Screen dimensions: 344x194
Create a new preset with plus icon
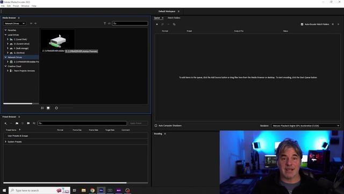pos(6,123)
